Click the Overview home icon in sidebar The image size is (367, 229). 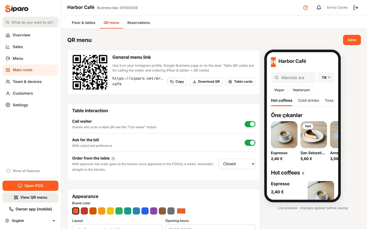point(8,35)
